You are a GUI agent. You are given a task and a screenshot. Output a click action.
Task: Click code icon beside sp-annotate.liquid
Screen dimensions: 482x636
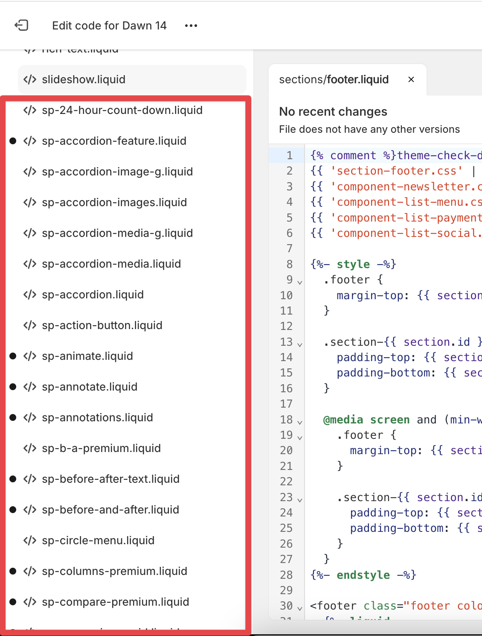[30, 387]
